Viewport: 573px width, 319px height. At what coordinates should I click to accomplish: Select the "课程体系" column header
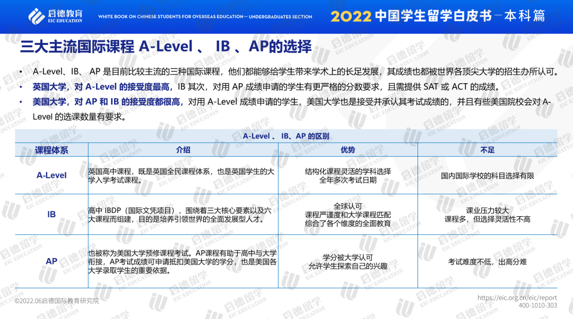(x=51, y=150)
